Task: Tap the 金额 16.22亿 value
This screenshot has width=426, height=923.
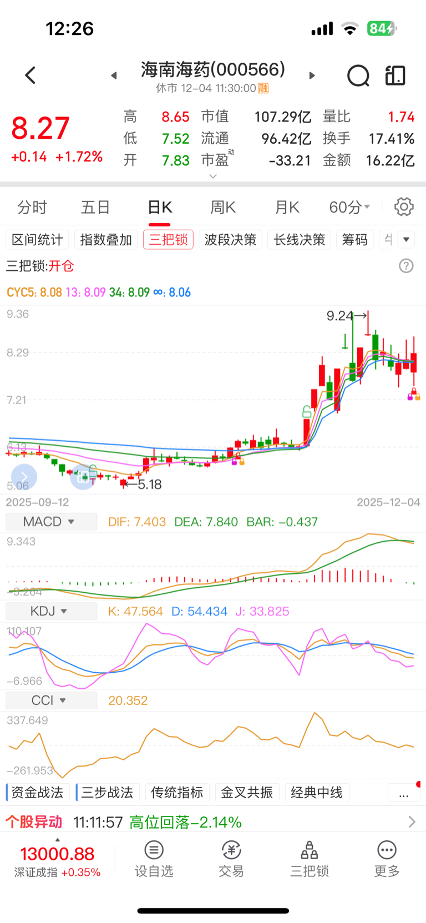Action: (369, 160)
